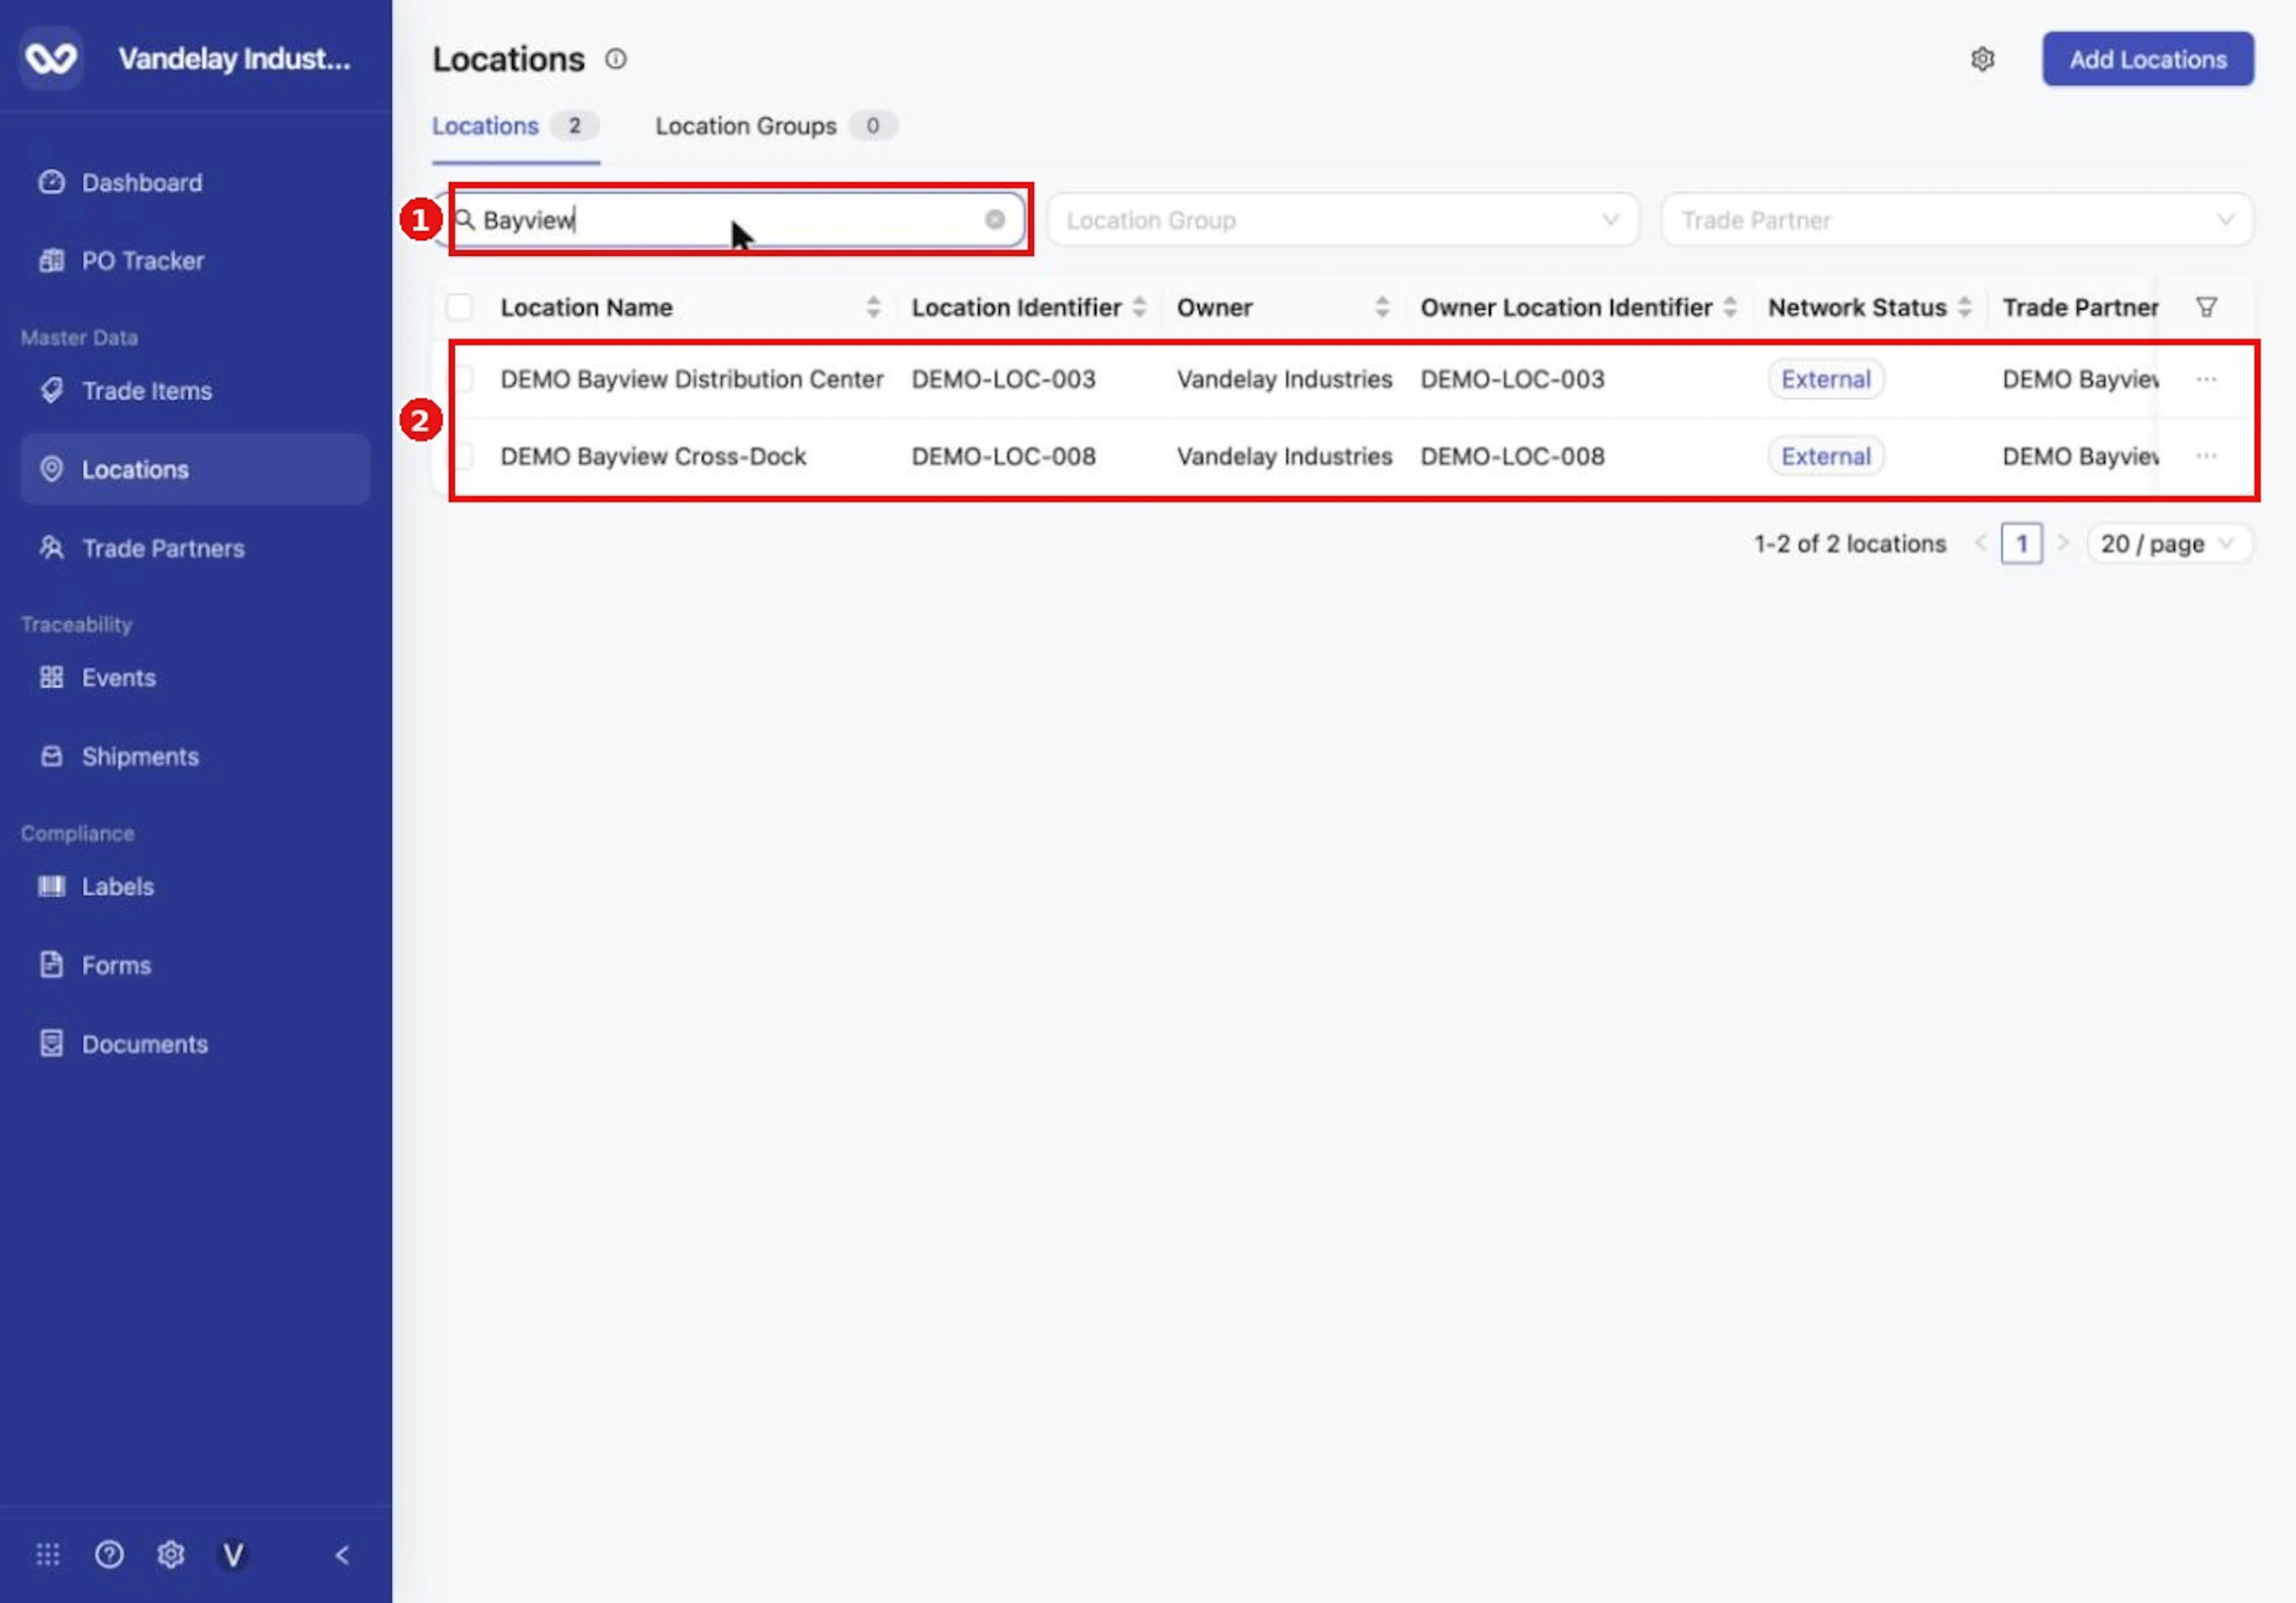Open the help question mark icon
This screenshot has height=1603, width=2296.
pos(109,1554)
